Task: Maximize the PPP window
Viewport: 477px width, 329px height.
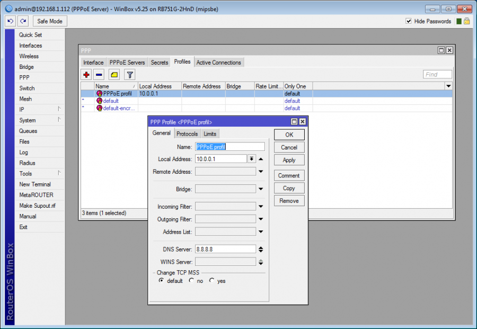Action: pyautogui.click(x=441, y=50)
